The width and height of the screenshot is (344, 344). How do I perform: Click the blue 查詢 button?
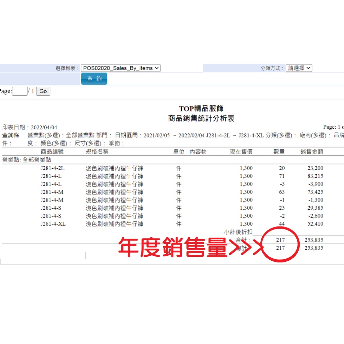[x=94, y=79]
